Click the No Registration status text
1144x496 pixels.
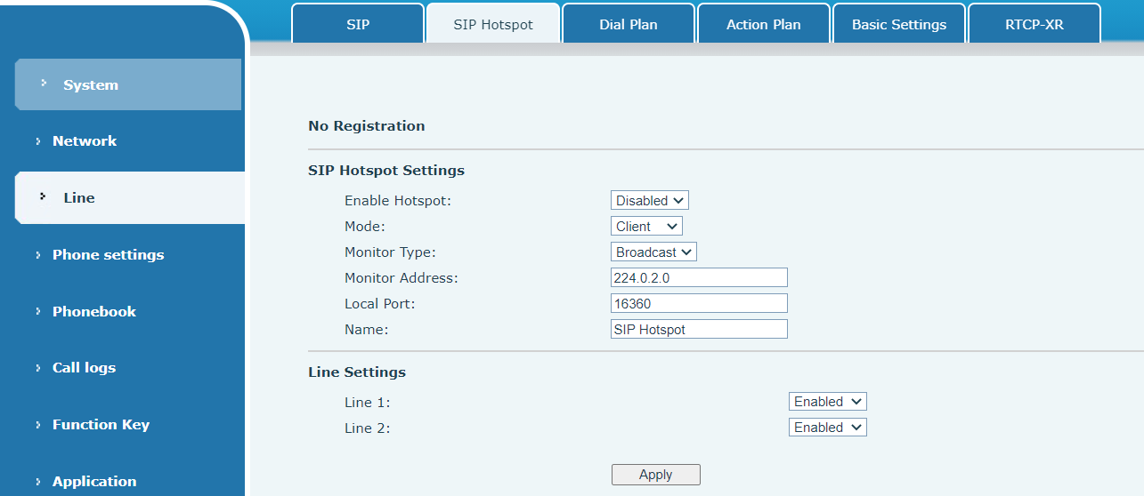tap(367, 126)
